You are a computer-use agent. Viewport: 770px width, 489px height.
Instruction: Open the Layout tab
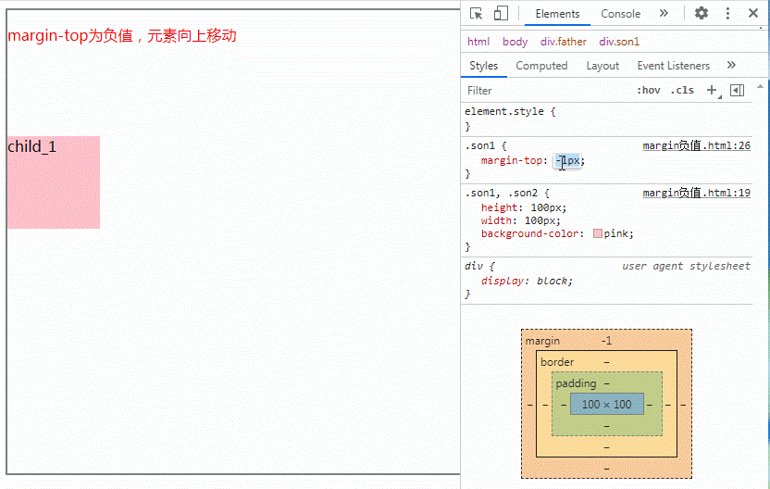(x=602, y=66)
